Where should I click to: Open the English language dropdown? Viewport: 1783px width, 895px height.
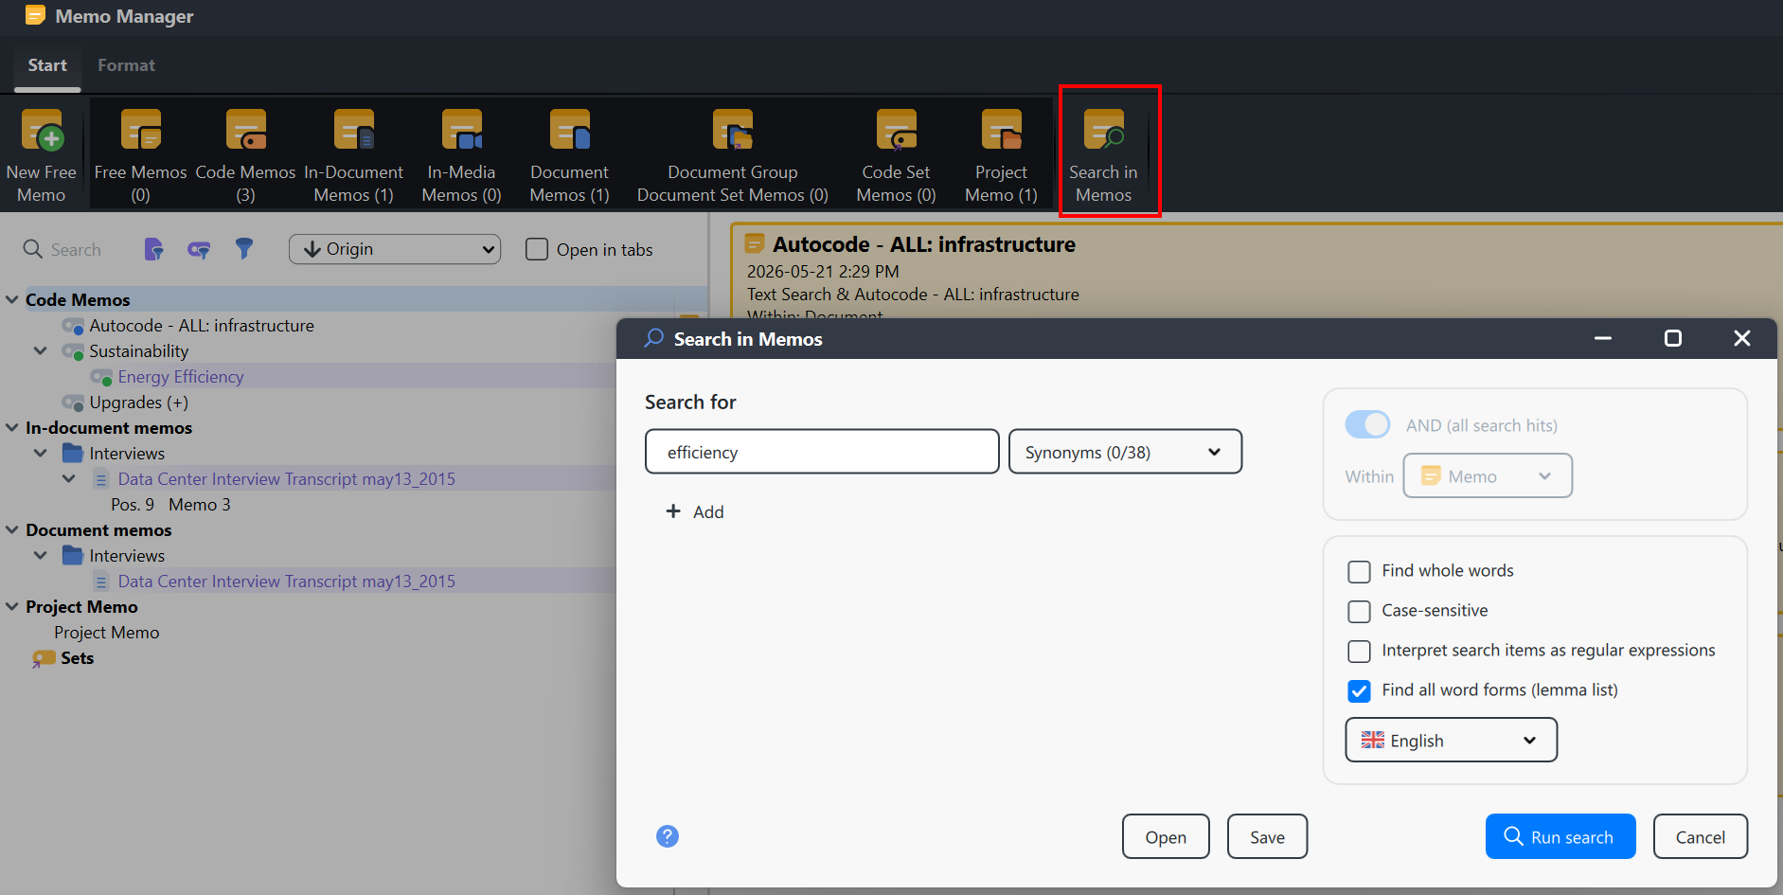point(1451,740)
